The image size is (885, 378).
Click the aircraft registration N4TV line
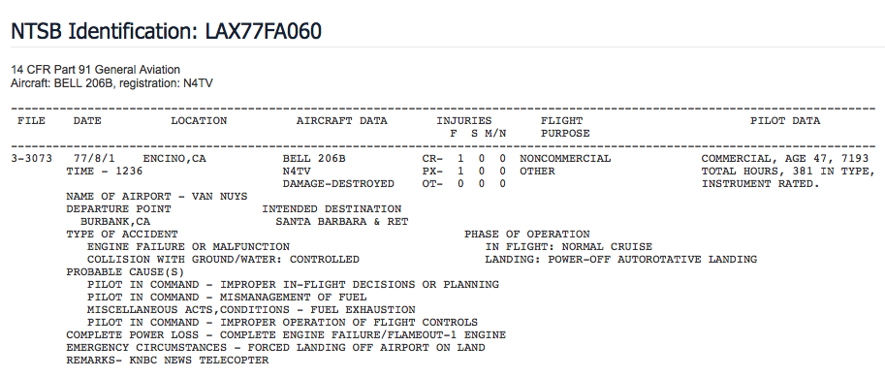click(x=111, y=83)
